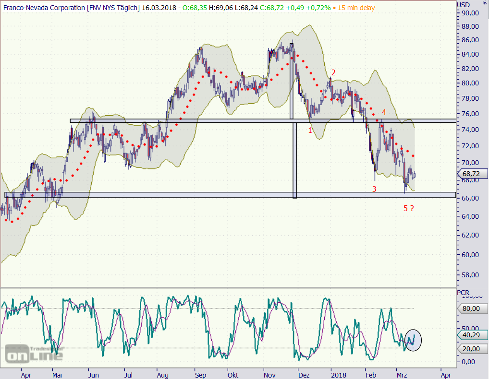Screen dimensions: 489x379
Task: Click the 15 min delay notice
Action: (356, 8)
